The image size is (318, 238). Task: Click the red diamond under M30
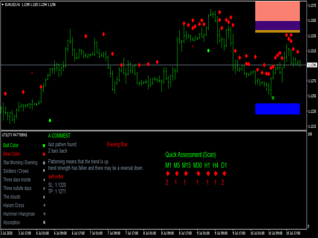tap(198, 174)
